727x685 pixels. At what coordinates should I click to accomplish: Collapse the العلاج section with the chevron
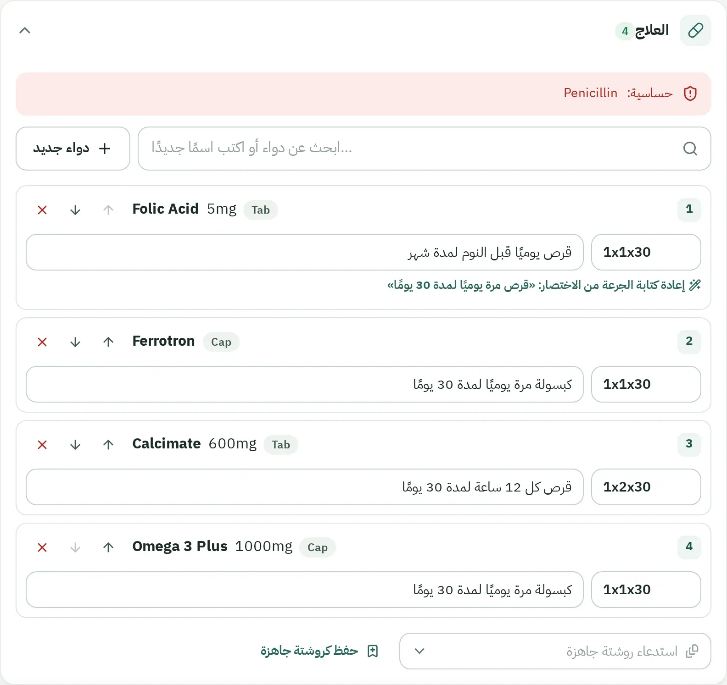point(25,31)
